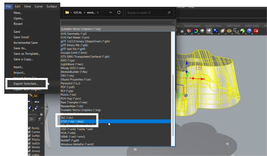Screen dimensions: 267x156
Task: Collapse the file type dropdown arrow
Action: click(x=173, y=29)
